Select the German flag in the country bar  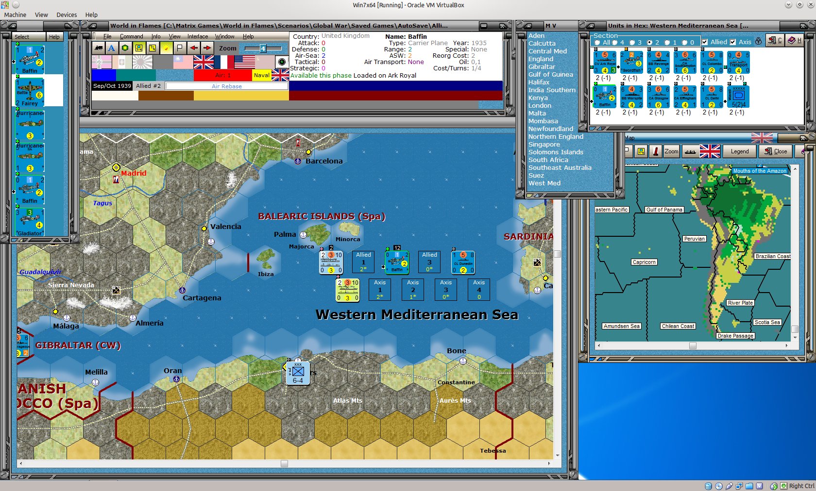102,62
